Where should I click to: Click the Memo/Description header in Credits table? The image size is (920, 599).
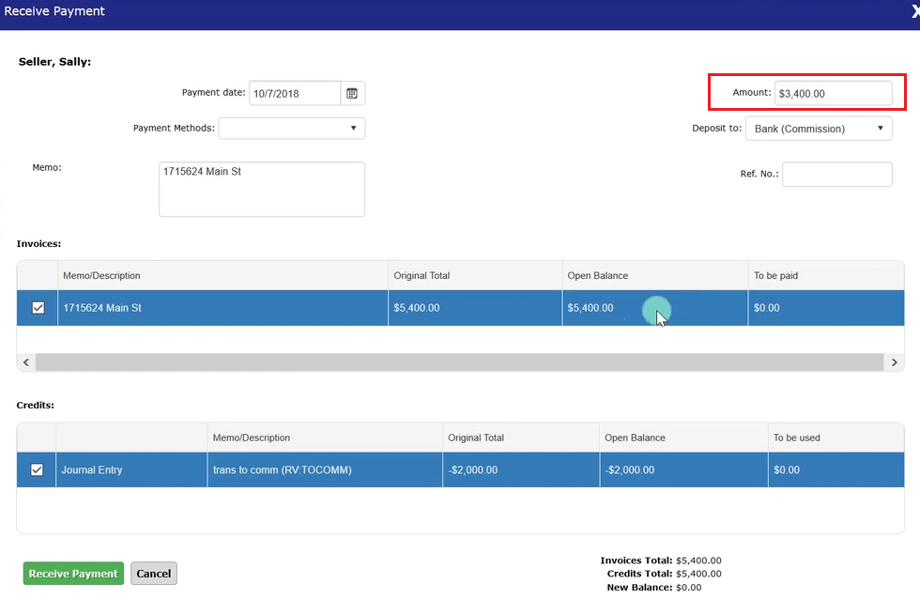(252, 438)
